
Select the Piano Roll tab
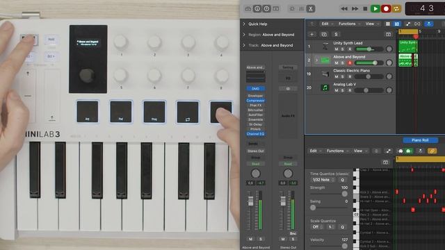[420, 140]
